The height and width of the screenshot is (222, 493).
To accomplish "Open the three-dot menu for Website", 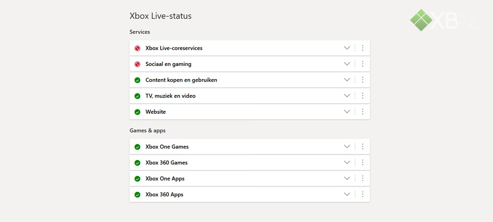I will pyautogui.click(x=363, y=112).
